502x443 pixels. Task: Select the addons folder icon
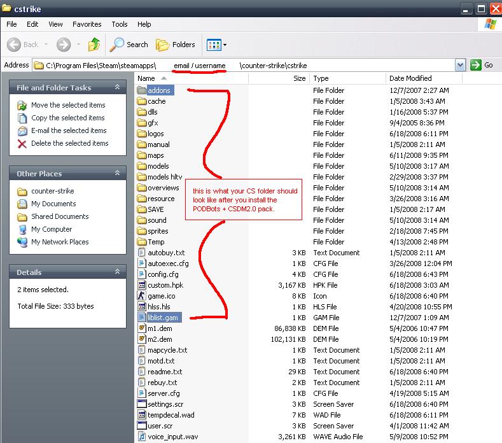[x=141, y=90]
